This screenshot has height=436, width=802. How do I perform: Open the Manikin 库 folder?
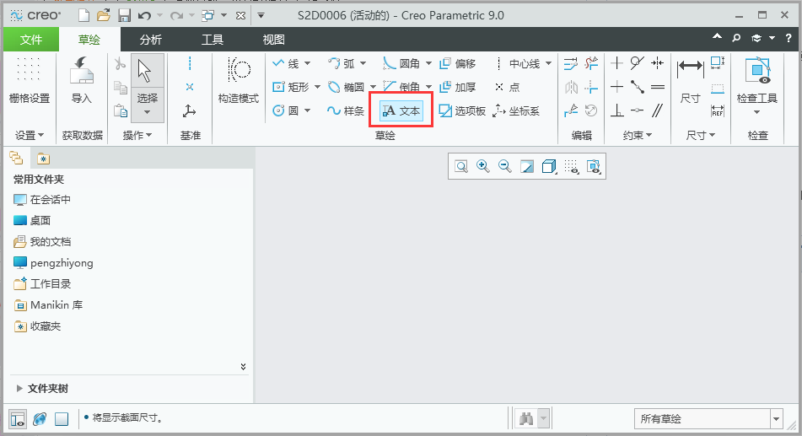(47, 305)
